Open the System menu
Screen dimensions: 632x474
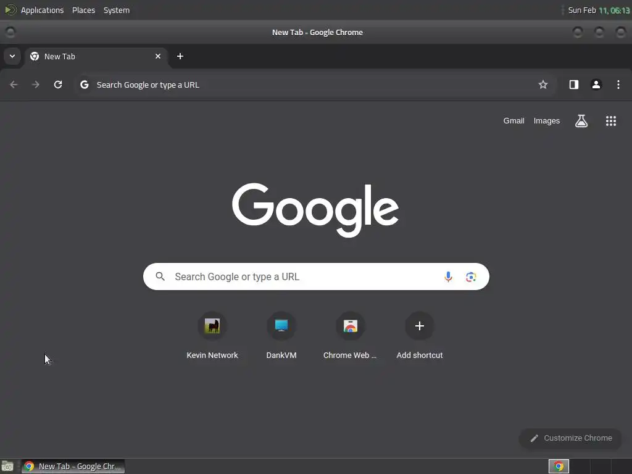click(117, 10)
